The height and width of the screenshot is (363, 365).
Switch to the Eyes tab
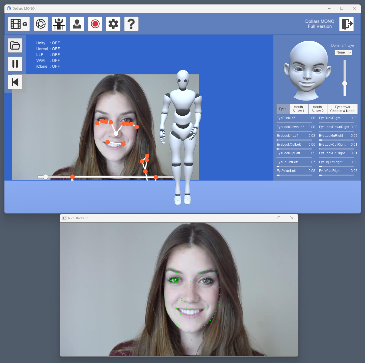(283, 109)
